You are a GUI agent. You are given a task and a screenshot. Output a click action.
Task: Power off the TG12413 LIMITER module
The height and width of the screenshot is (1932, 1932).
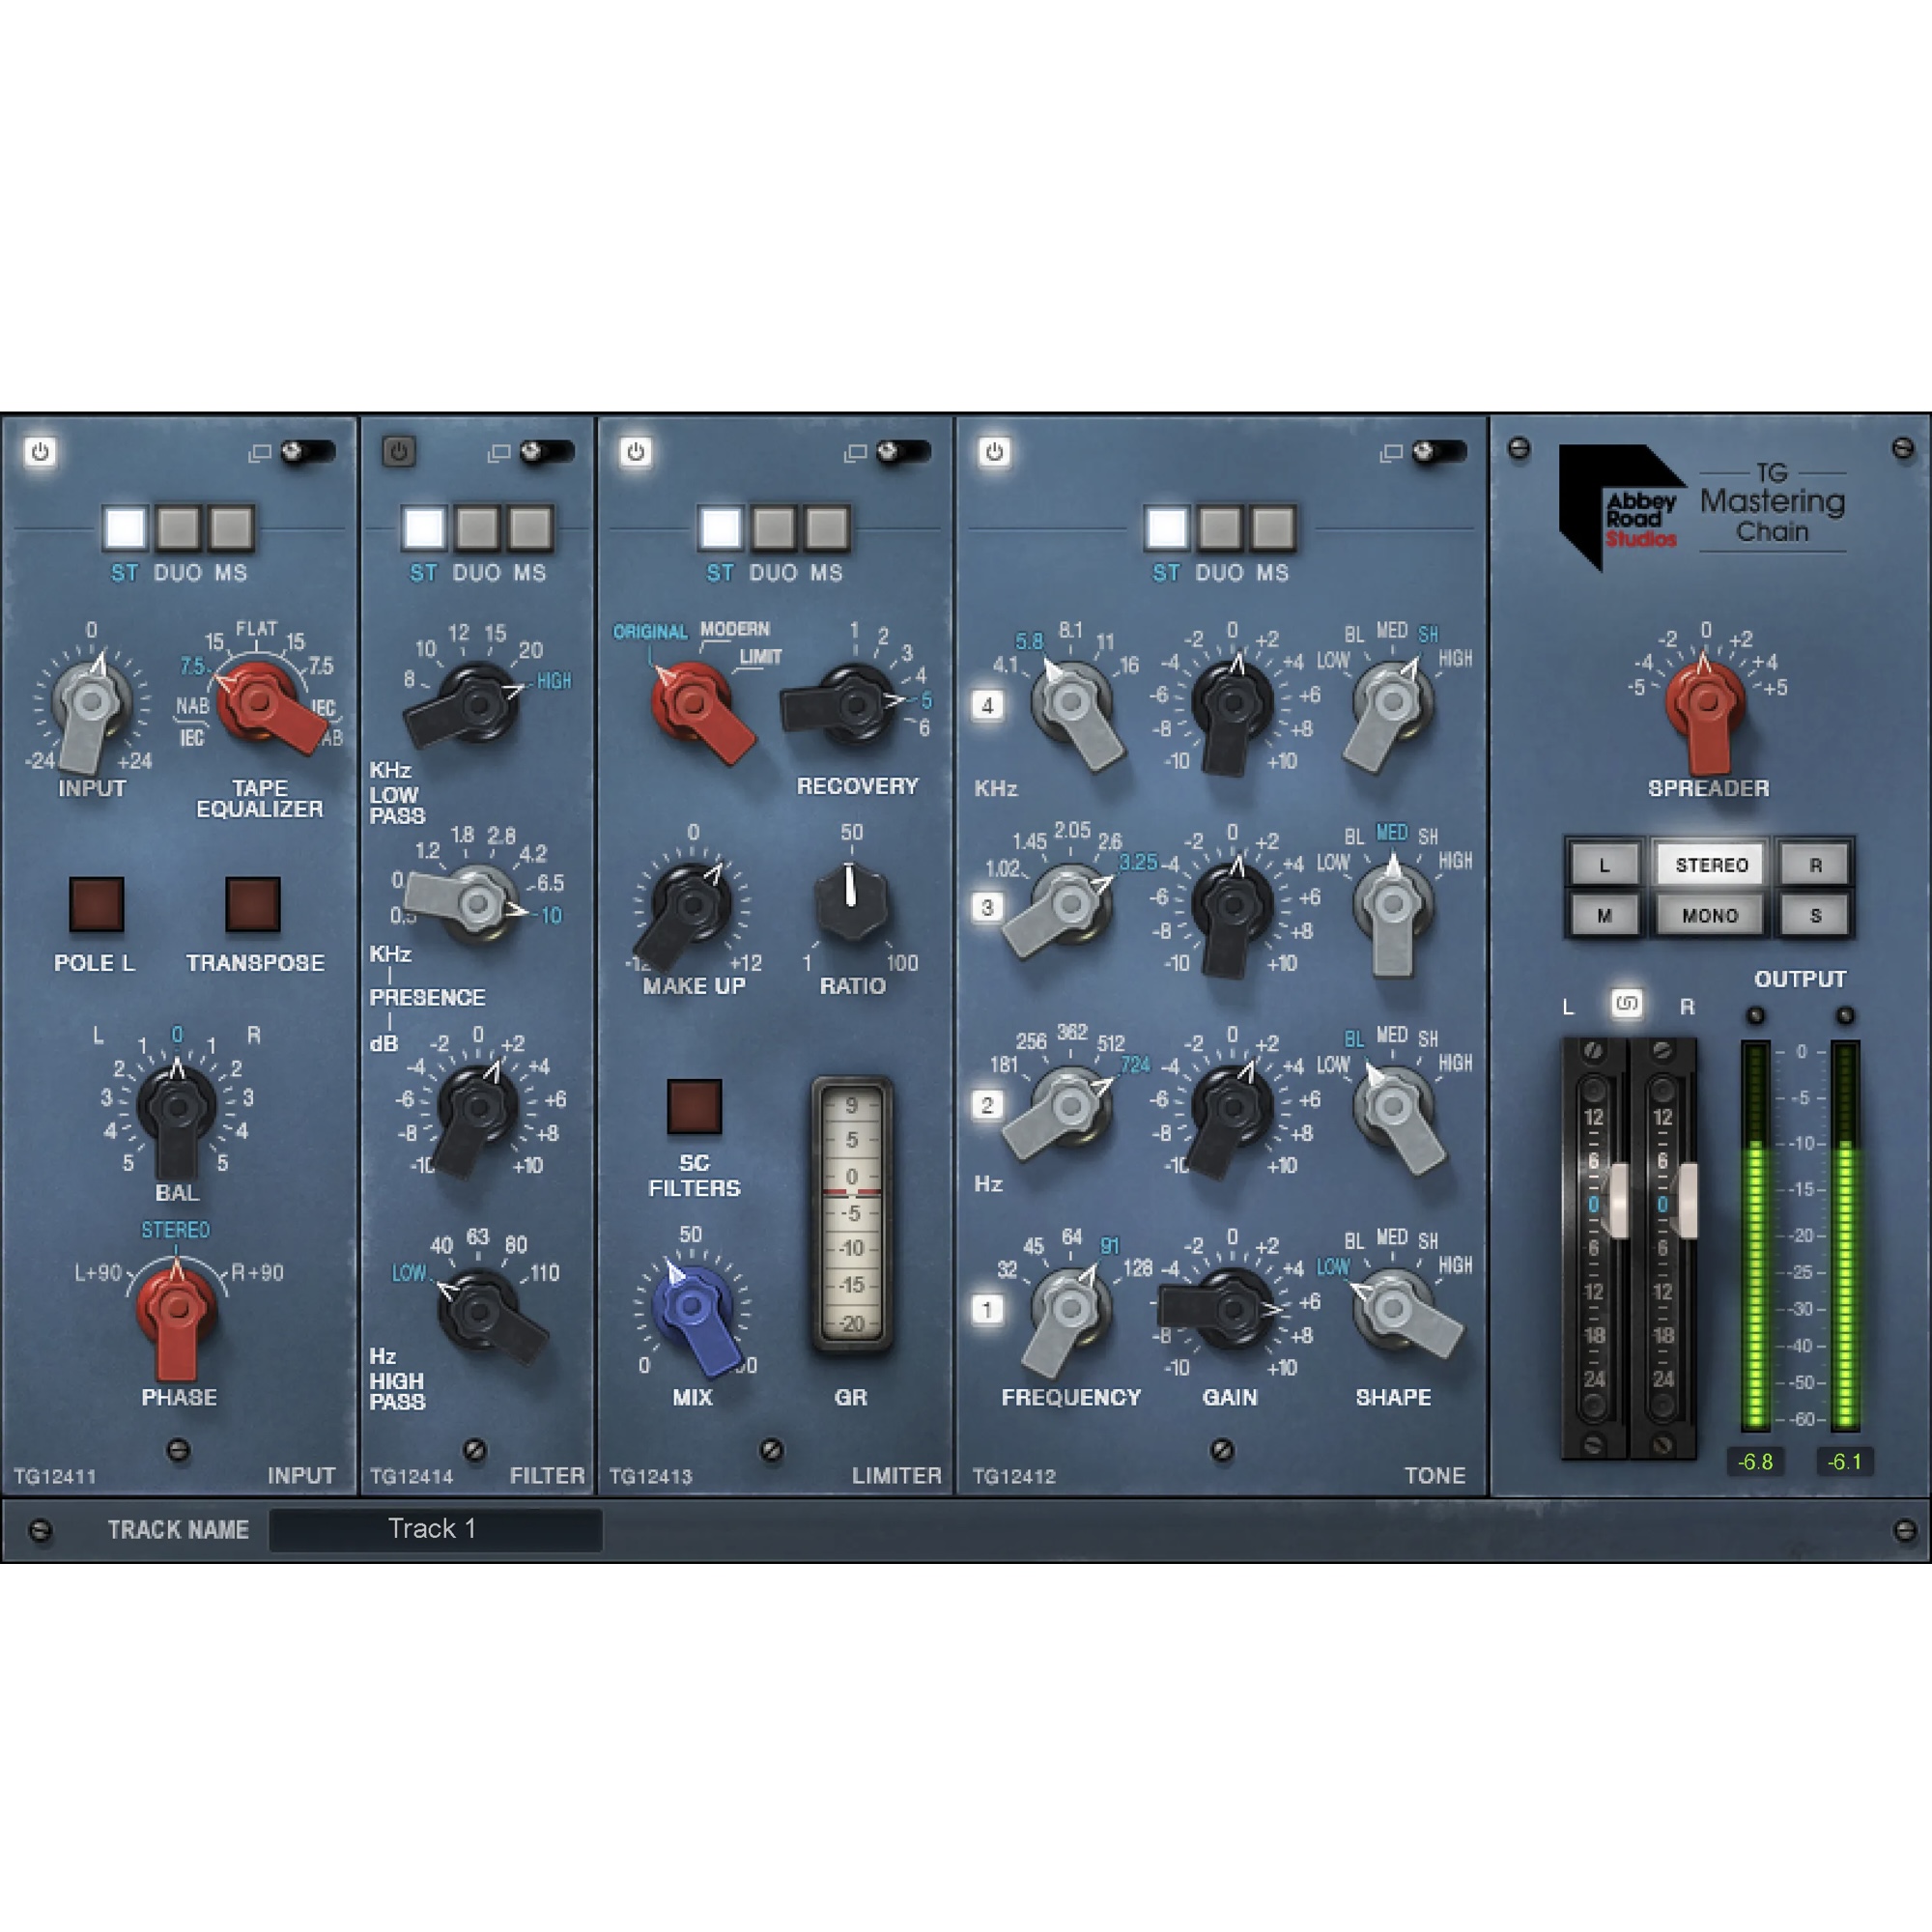(637, 452)
